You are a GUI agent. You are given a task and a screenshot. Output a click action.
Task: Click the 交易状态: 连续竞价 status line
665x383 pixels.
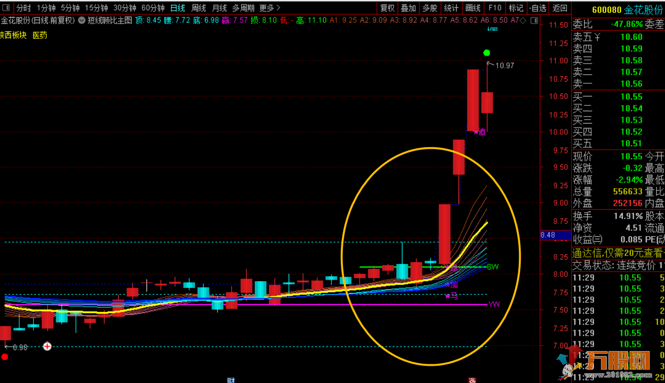pyautogui.click(x=618, y=266)
